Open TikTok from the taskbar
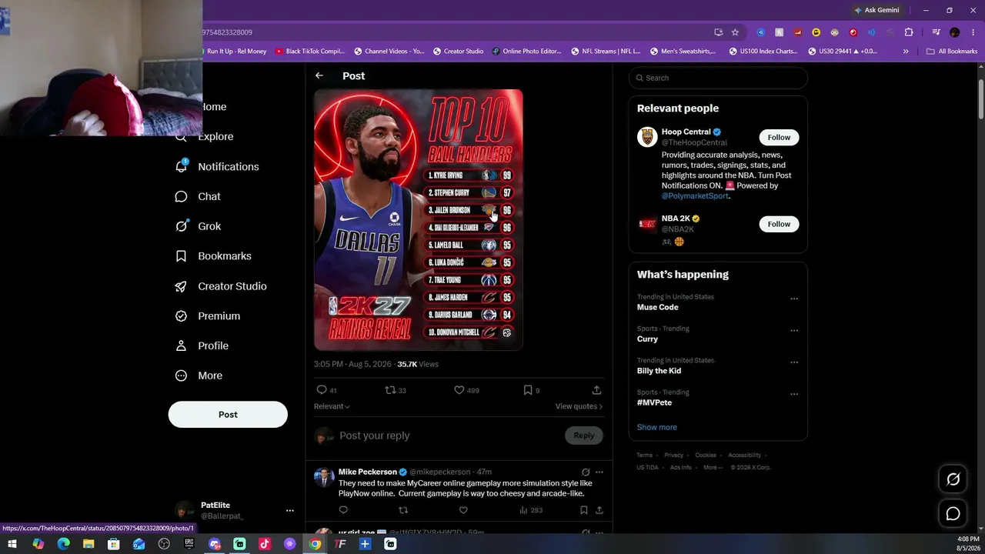This screenshot has width=985, height=554. pyautogui.click(x=265, y=544)
